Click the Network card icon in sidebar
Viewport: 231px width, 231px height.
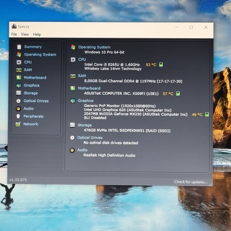(x=18, y=124)
